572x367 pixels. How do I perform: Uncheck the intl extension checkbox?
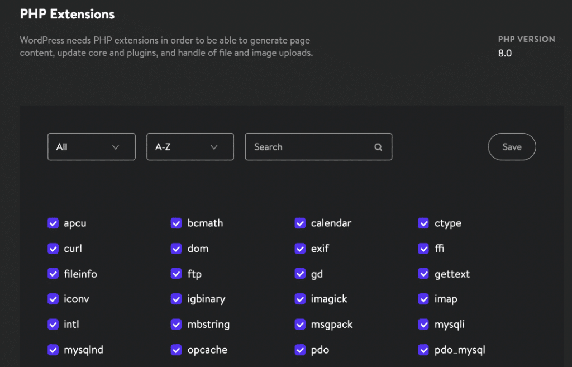tap(53, 324)
